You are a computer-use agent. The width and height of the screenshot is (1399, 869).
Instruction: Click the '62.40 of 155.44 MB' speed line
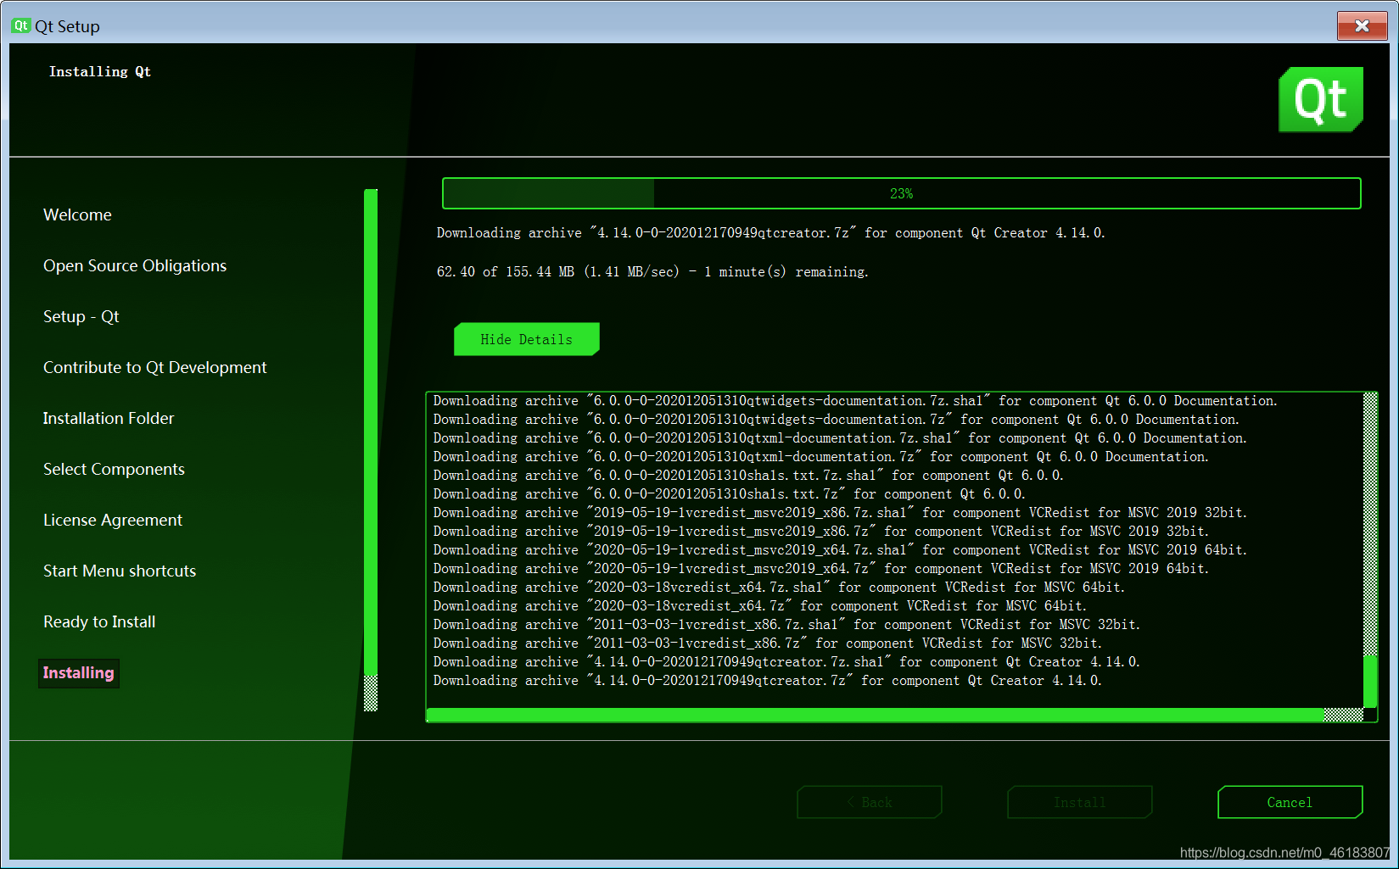click(x=652, y=271)
